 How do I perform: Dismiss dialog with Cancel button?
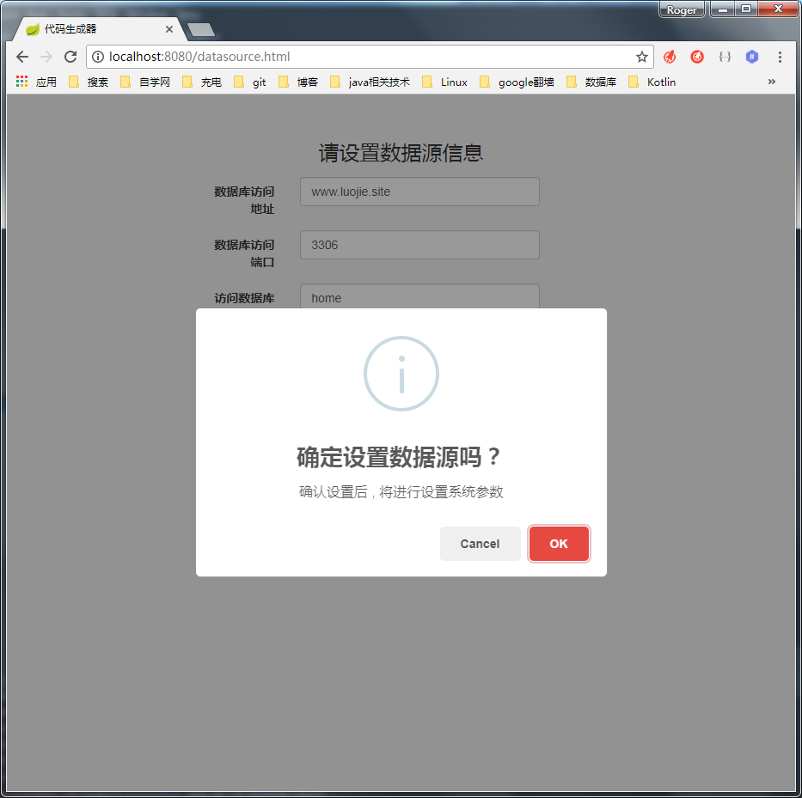[x=480, y=544]
